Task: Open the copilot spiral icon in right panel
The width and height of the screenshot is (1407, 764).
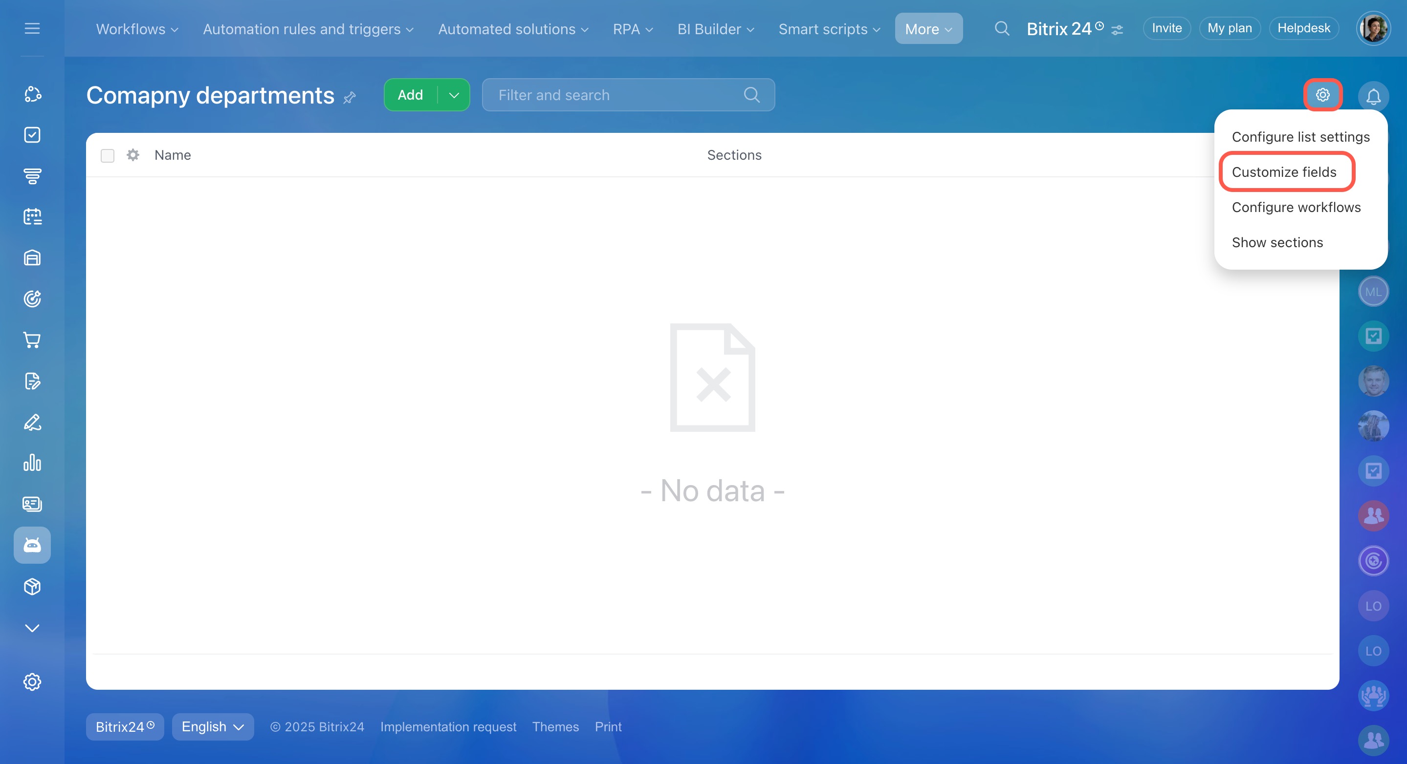Action: (1373, 560)
